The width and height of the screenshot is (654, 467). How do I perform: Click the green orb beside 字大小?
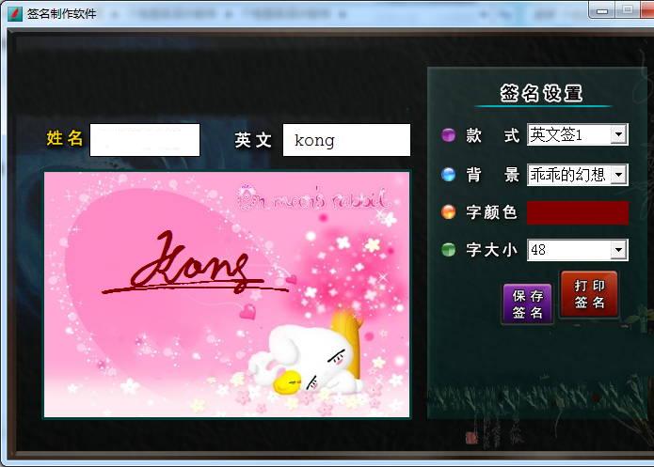[x=449, y=250]
